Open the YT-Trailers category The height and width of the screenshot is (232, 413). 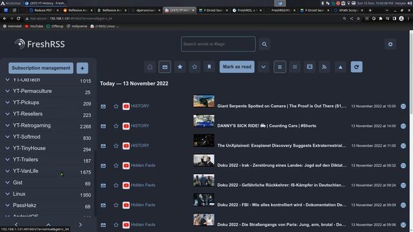pos(26,160)
